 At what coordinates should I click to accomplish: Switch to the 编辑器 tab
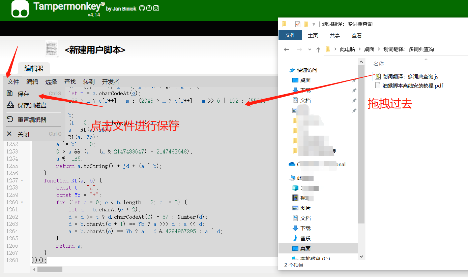[x=34, y=68]
